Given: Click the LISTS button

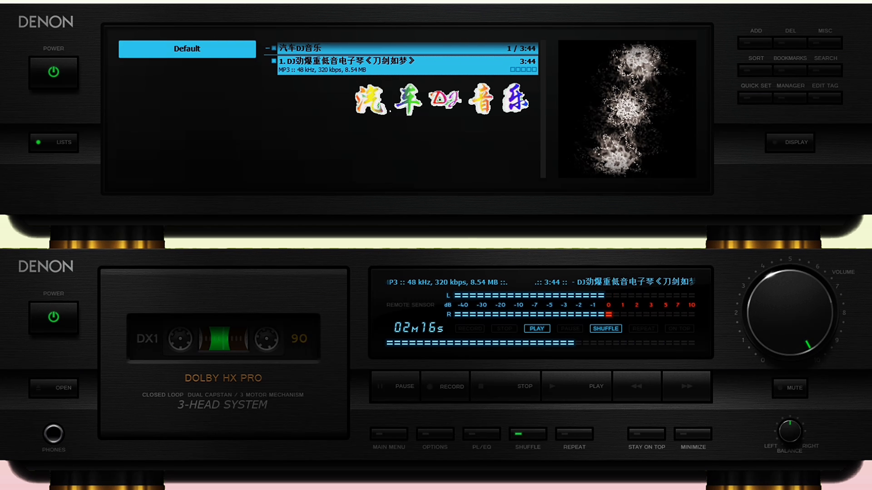Looking at the screenshot, I should [54, 142].
